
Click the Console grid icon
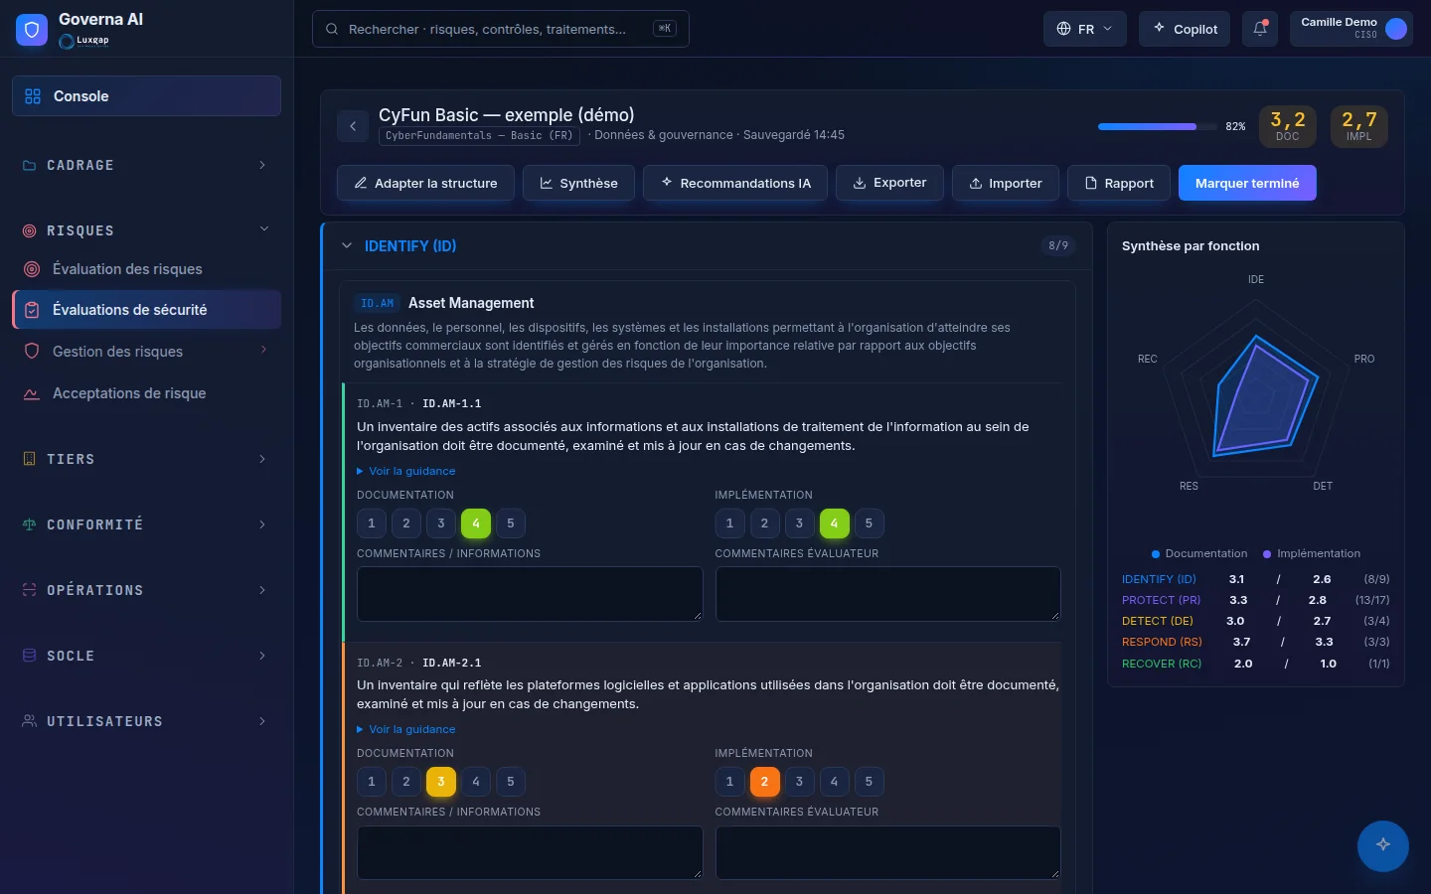coord(33,96)
